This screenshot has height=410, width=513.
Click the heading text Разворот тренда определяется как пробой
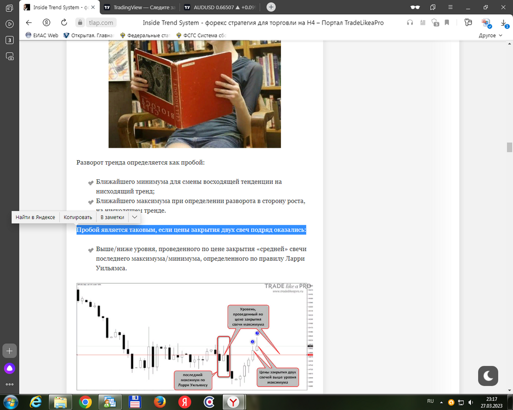point(140,162)
